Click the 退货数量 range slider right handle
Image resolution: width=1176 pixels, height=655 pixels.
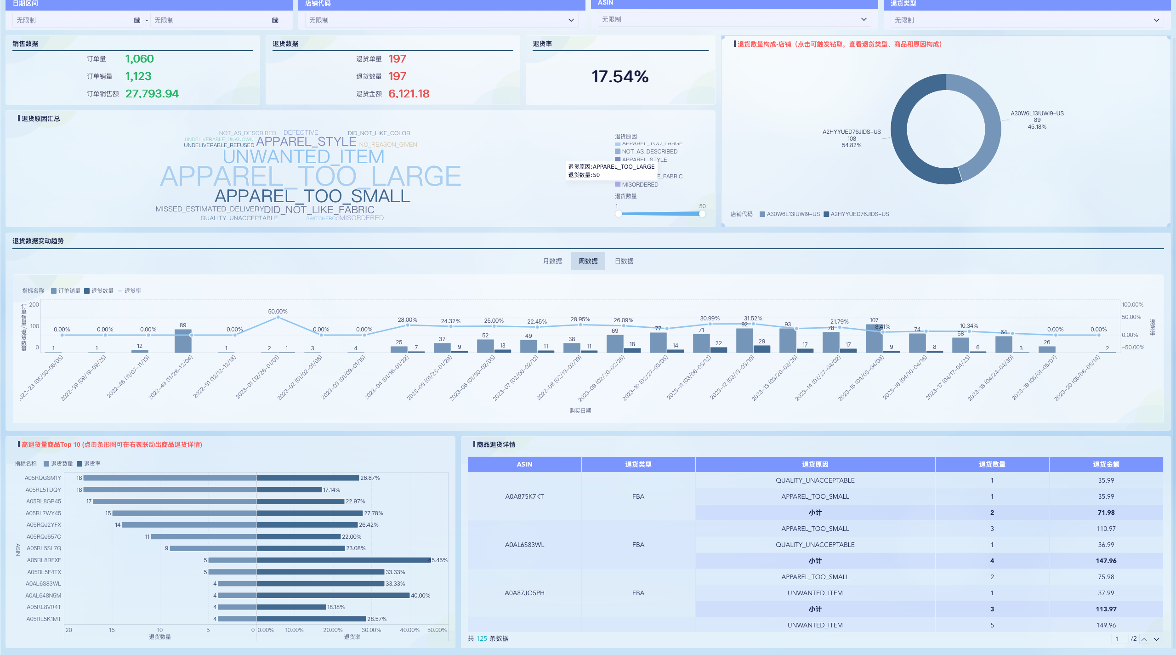[702, 214]
